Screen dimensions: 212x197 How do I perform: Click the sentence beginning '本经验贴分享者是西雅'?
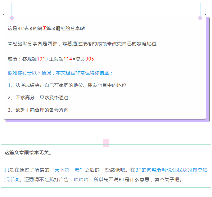point(82,44)
